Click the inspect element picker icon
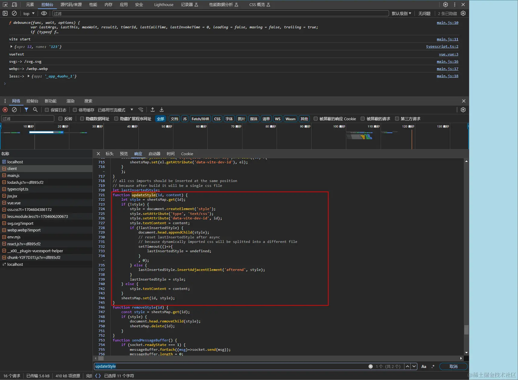518x380 pixels. (5, 5)
